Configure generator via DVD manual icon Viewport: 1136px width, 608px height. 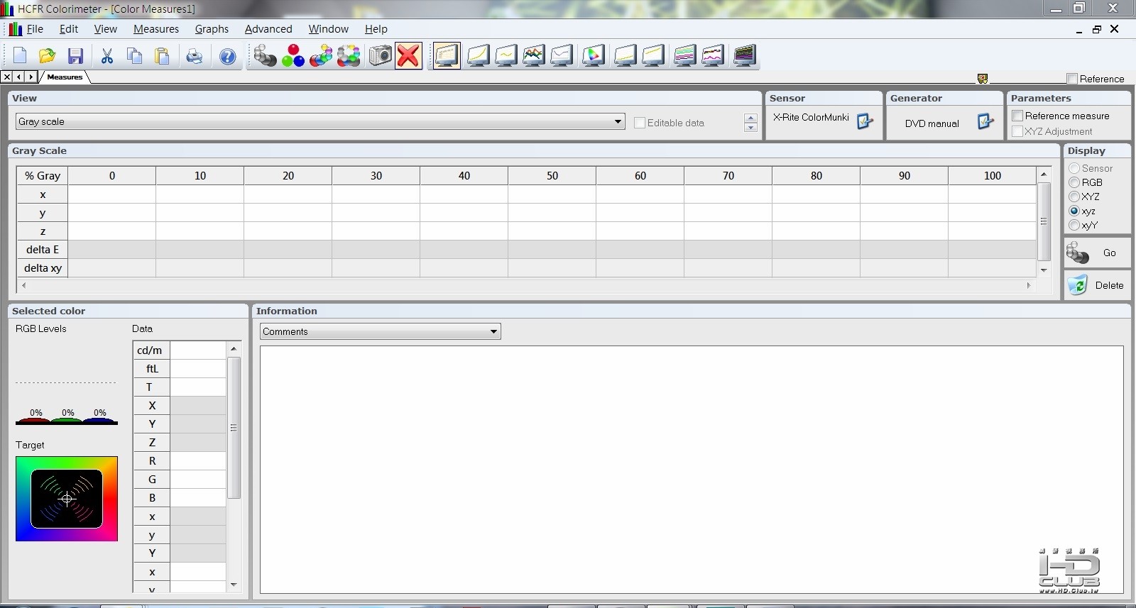[x=985, y=121]
